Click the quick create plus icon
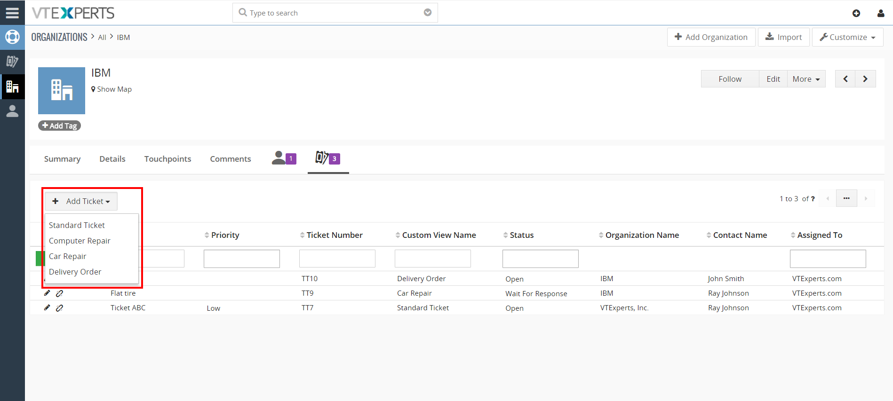This screenshot has height=401, width=893. tap(856, 13)
